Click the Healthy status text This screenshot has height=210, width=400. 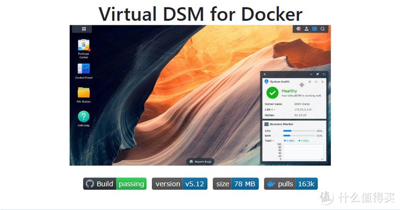(289, 91)
